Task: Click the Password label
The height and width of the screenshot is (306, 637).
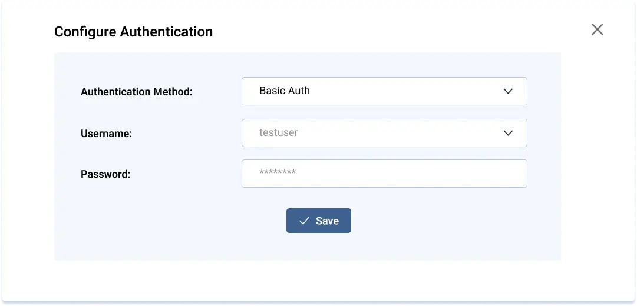Action: pyautogui.click(x=105, y=174)
